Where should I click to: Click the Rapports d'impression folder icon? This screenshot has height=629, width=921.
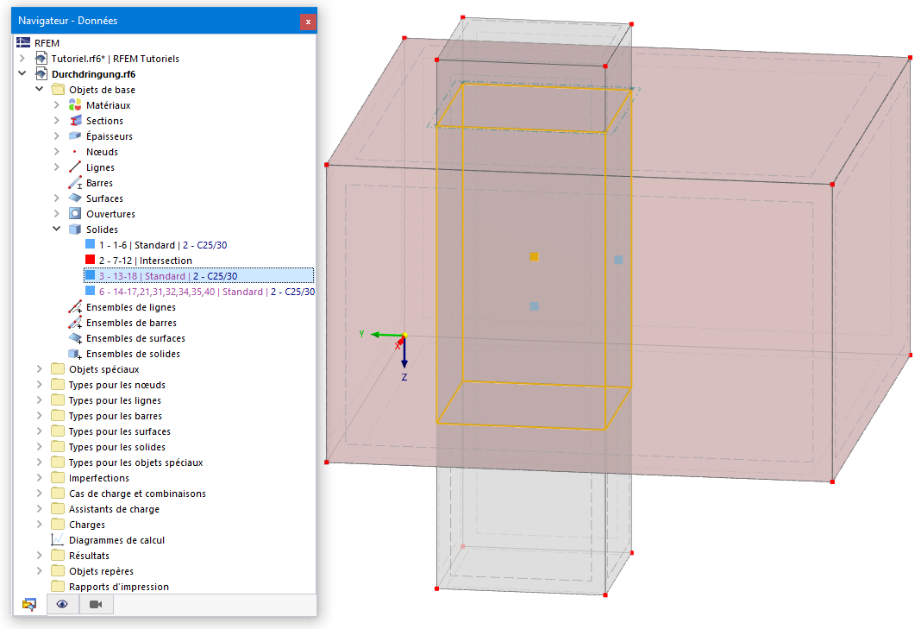(58, 586)
